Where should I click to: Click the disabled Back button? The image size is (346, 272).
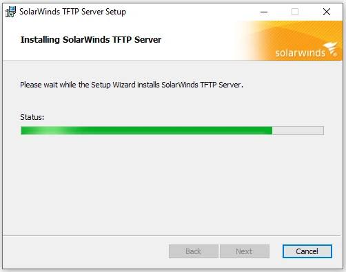[194, 251]
